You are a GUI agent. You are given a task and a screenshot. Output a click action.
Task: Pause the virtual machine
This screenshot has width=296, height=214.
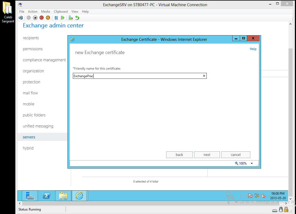(56, 18)
